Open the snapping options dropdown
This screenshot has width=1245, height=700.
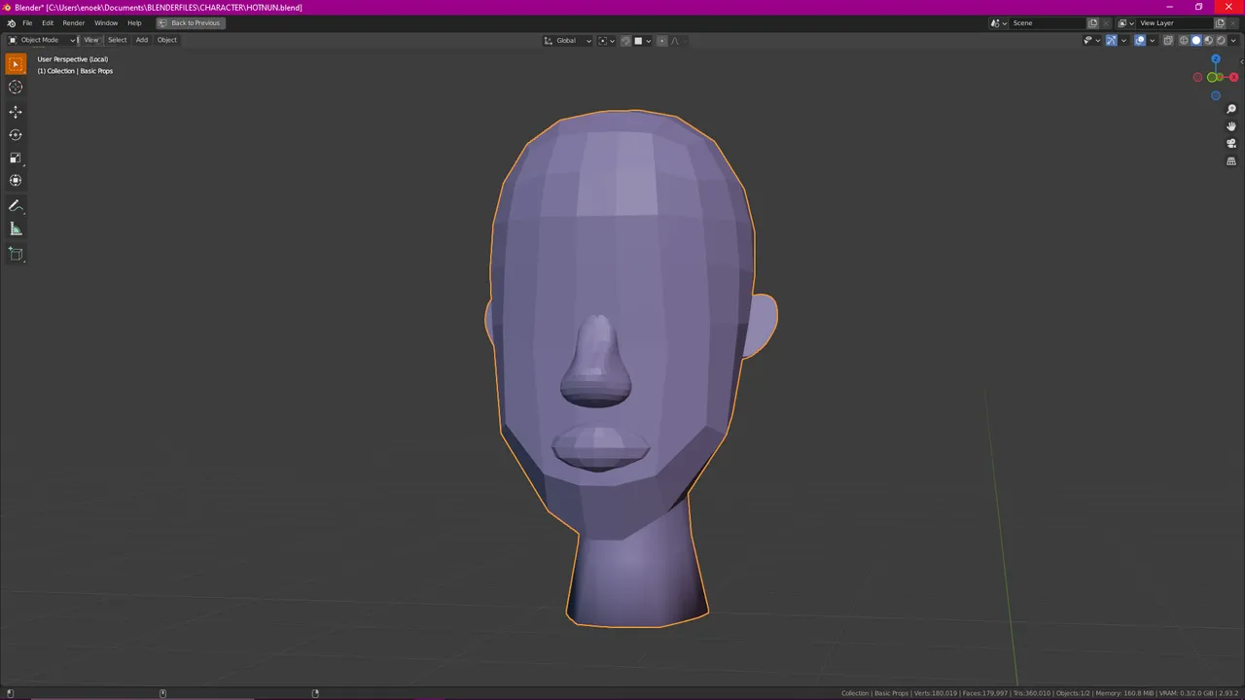pos(643,41)
